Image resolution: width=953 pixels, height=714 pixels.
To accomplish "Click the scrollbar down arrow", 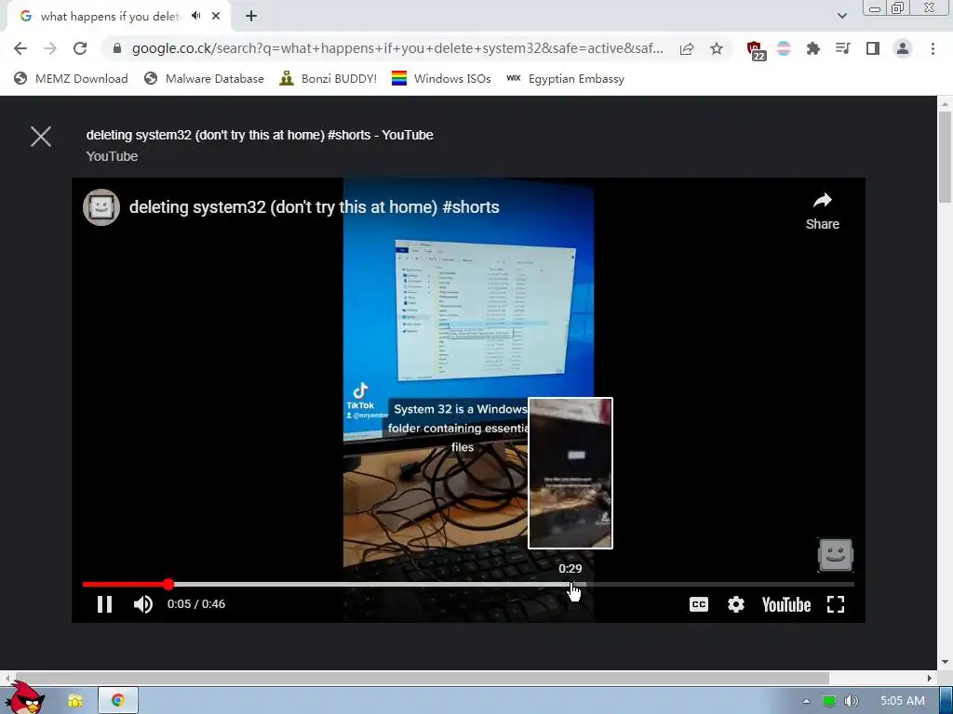I will coord(946,662).
